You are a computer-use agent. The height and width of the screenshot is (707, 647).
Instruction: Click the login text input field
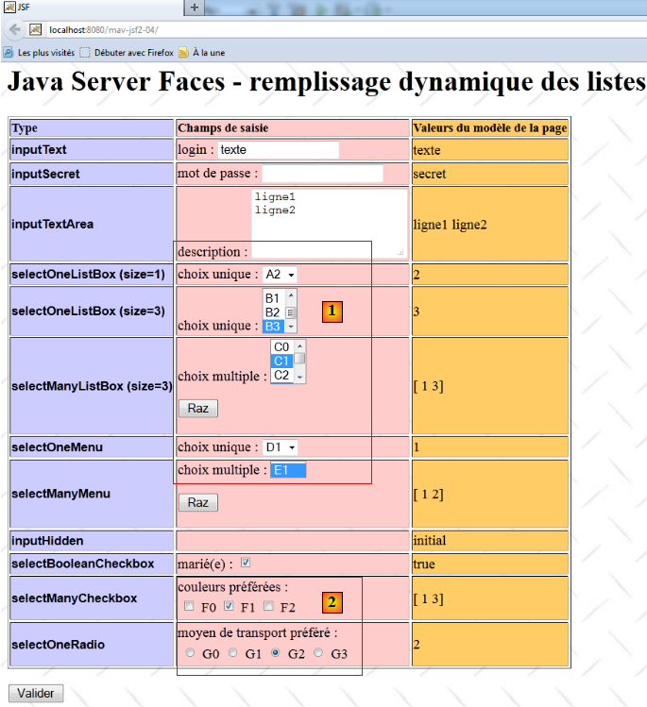[279, 149]
